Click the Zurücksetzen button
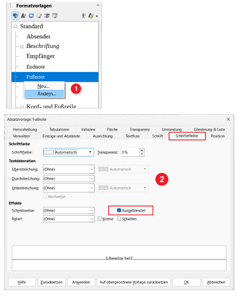 click(x=51, y=282)
